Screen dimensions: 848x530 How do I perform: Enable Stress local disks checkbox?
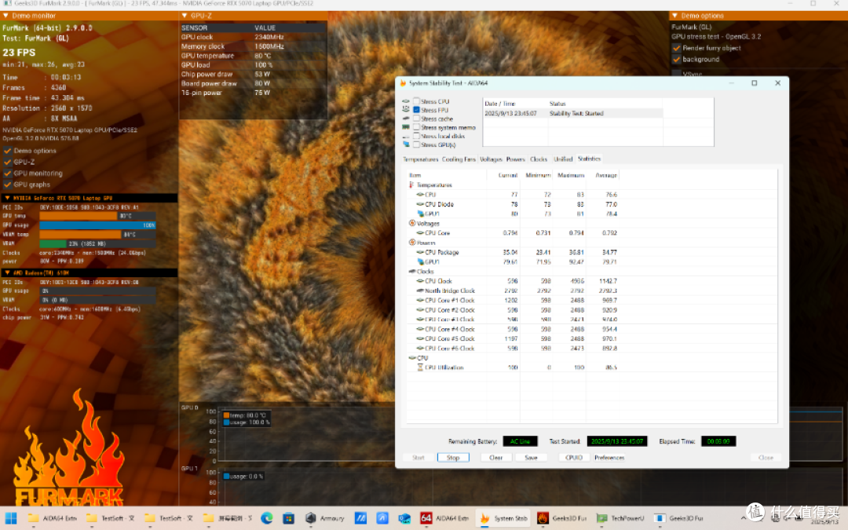click(416, 136)
